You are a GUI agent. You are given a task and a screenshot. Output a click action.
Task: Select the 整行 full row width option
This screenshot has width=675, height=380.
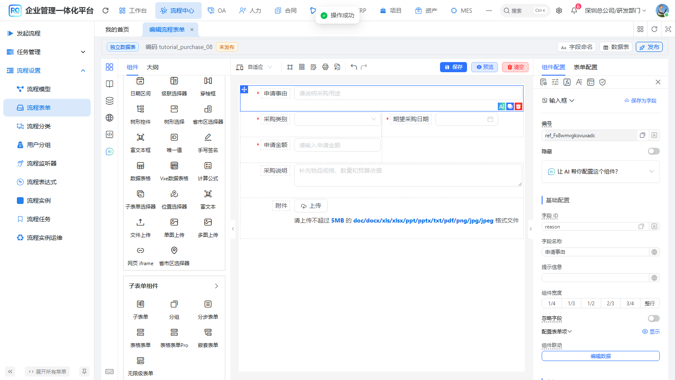650,303
